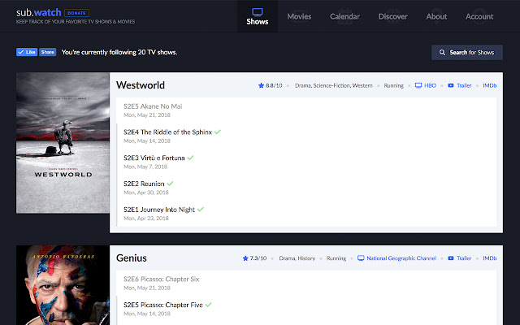Select episode S2E5 Akane No Mai
The width and height of the screenshot is (520, 325).
153,106
